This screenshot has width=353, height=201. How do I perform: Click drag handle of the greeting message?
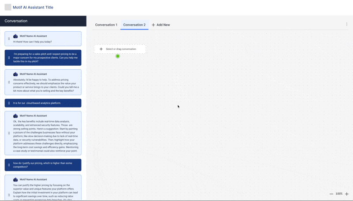9,39
